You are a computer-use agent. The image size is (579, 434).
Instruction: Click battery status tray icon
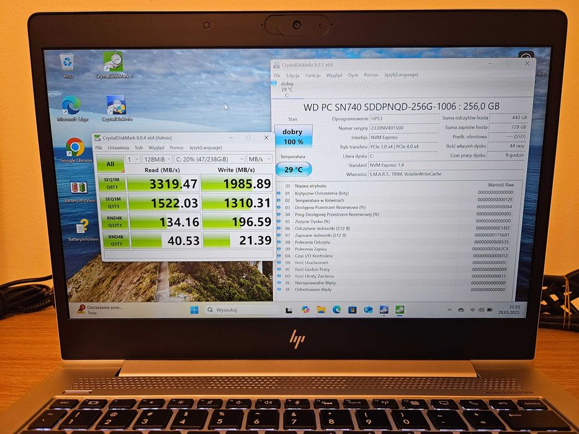(490, 310)
